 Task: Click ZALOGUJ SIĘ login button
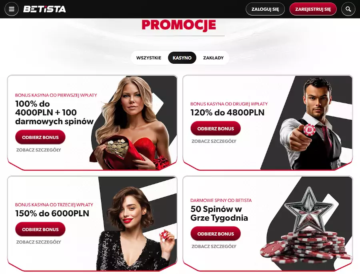(x=265, y=9)
